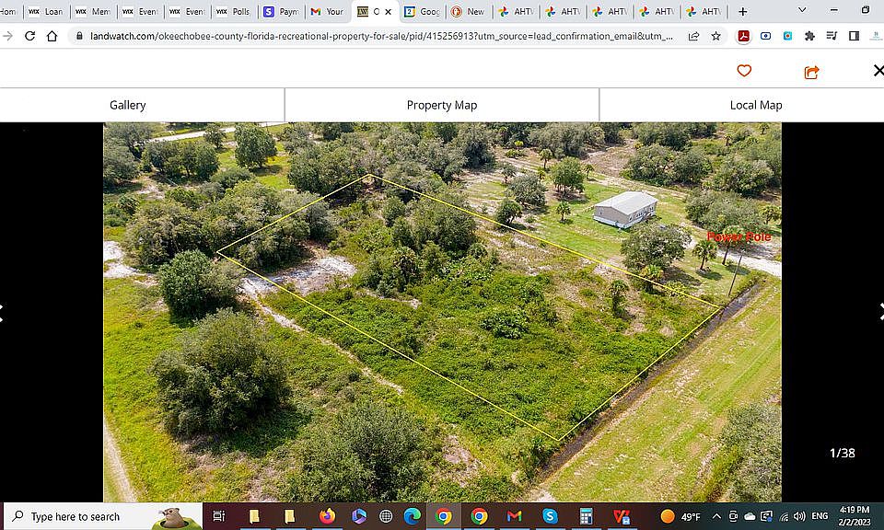Screen dimensions: 884x530
Task: Launch Firefox from the taskbar
Action: 326,516
